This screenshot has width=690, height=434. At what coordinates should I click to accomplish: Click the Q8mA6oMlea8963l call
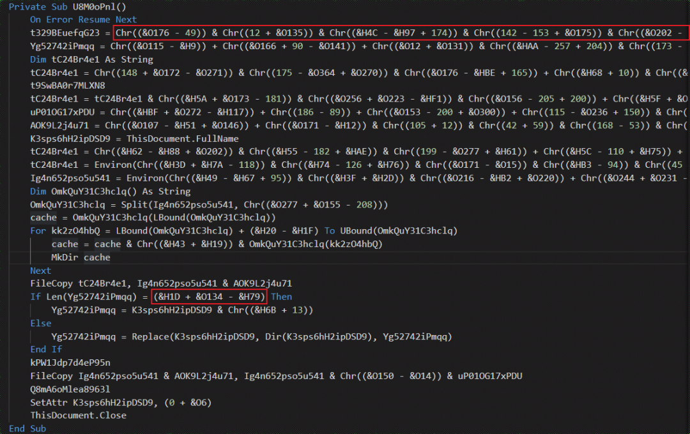click(x=70, y=389)
